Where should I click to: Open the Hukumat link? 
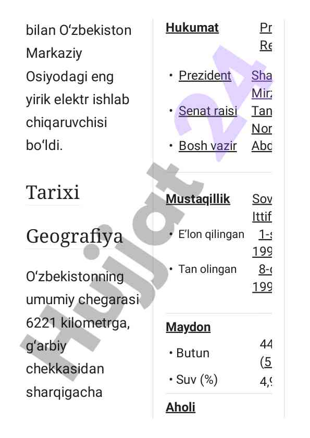point(192,28)
